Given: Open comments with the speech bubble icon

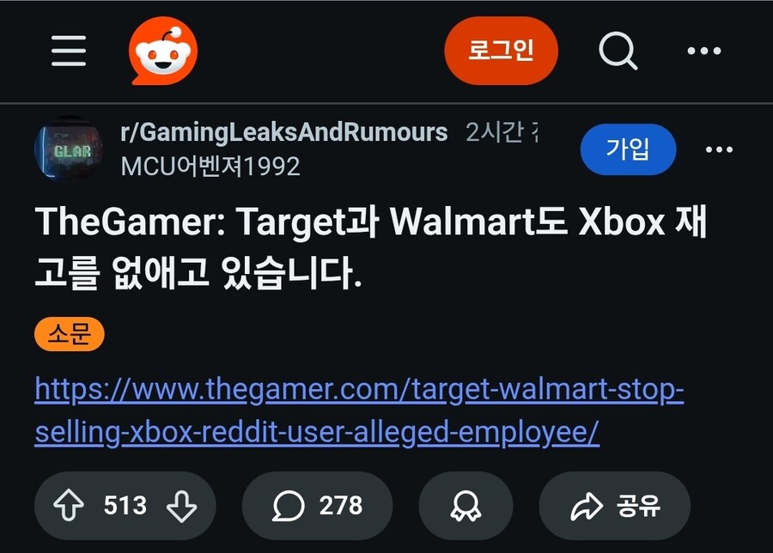Looking at the screenshot, I should click(289, 506).
